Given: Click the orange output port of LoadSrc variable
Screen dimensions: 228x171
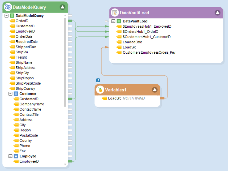Looking at the screenshot, I should (x=162, y=98).
